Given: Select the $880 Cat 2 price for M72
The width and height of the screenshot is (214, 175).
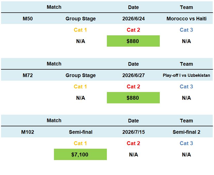Looking at the screenshot, I should [133, 98].
